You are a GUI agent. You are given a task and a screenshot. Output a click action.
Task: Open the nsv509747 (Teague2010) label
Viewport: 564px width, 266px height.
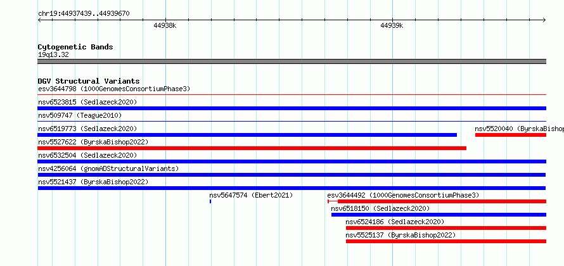80,115
